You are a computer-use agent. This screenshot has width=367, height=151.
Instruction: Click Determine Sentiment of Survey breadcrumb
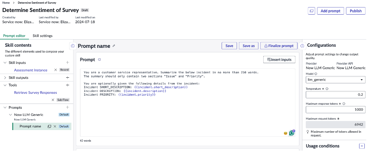click(37, 3)
